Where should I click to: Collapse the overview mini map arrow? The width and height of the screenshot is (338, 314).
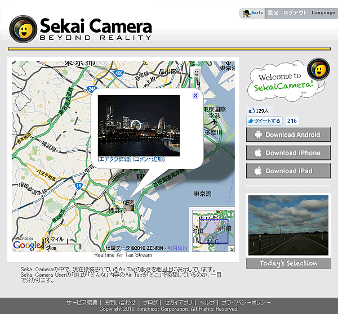coord(232,249)
